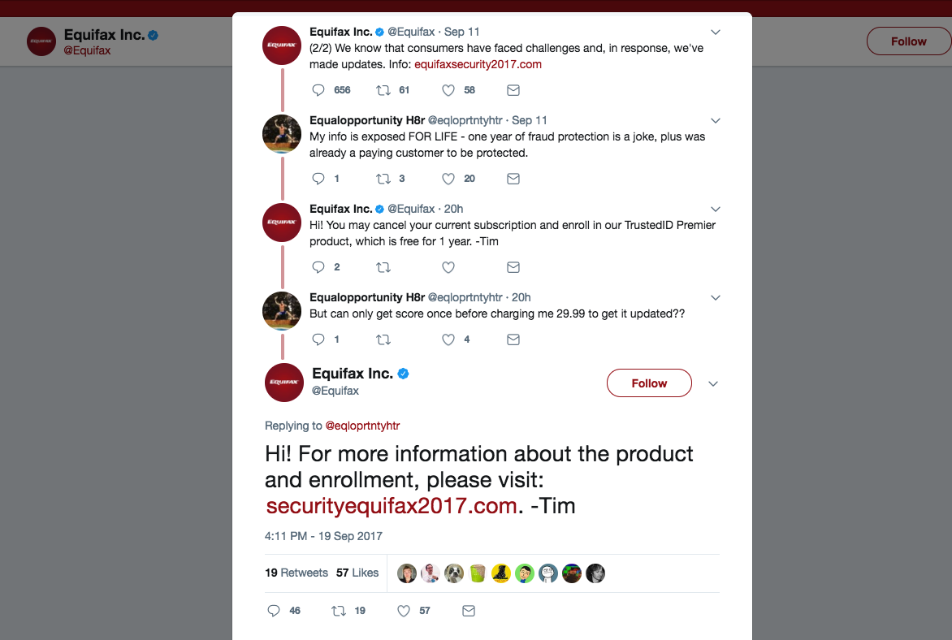Viewport: 952px width, 640px height.
Task: Click the Follow button in the top-right corner of the profile header
Action: (909, 41)
